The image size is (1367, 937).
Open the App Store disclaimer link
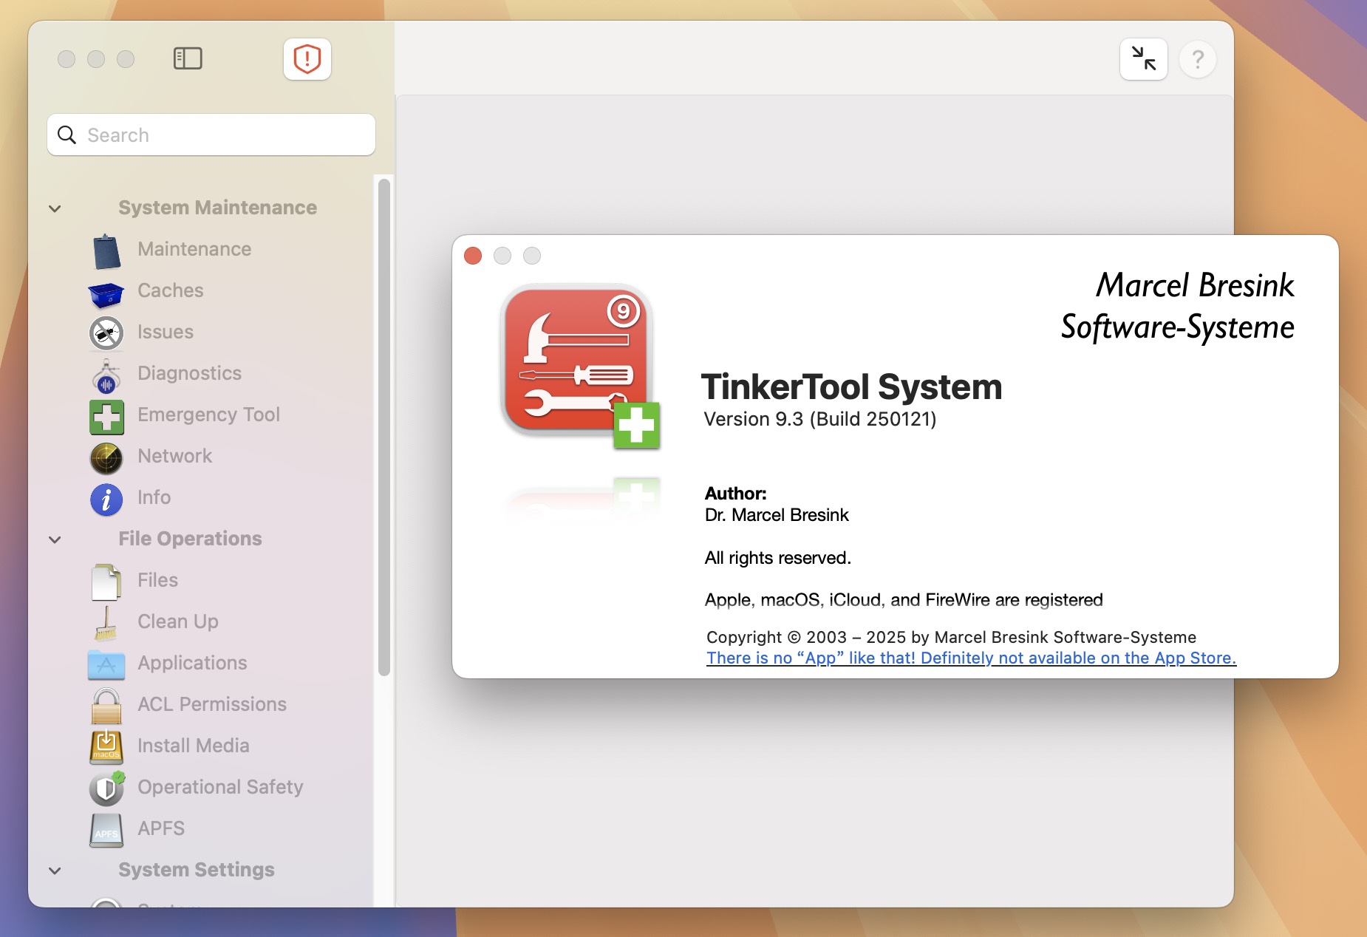click(969, 658)
